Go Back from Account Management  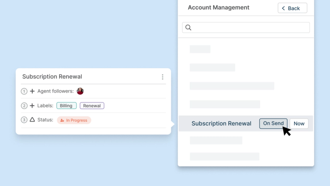(x=292, y=8)
